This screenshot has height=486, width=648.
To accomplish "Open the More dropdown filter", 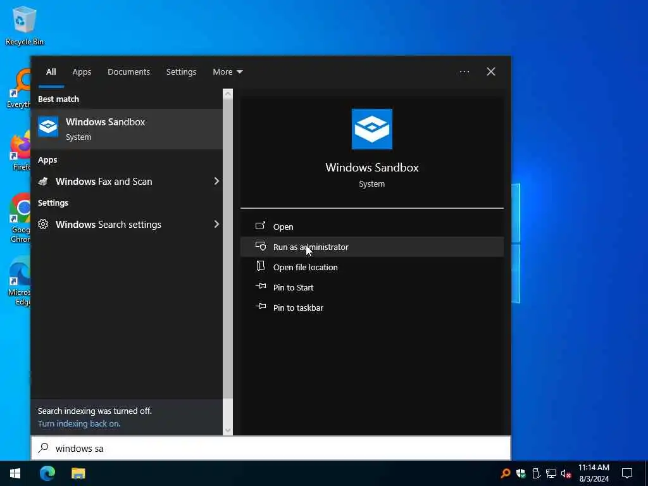I will [227, 72].
